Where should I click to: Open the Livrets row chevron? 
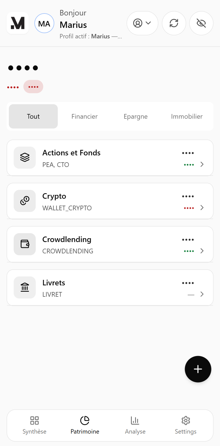coord(202,294)
